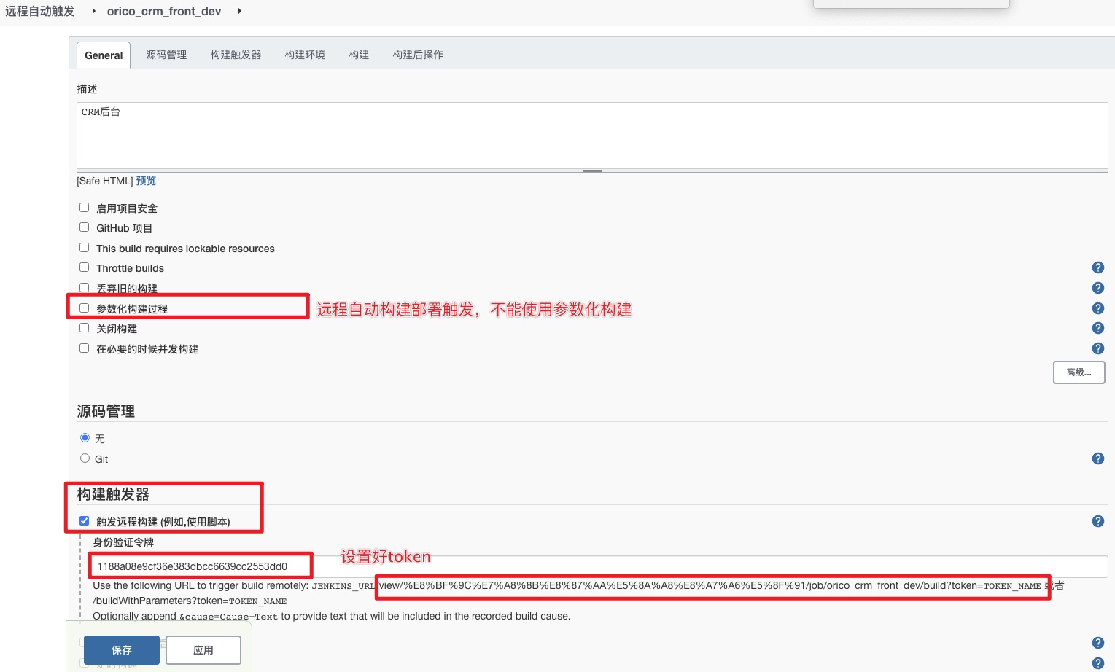Viewport: 1115px width, 672px height.
Task: Open 预览 link under description
Action: click(x=146, y=181)
